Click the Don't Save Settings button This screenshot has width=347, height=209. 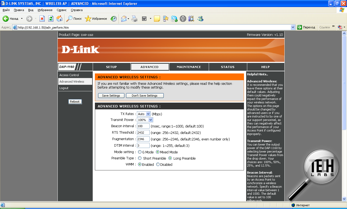coord(145,96)
